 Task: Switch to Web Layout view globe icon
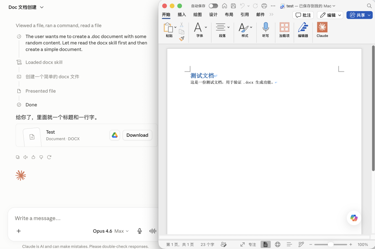(x=278, y=244)
